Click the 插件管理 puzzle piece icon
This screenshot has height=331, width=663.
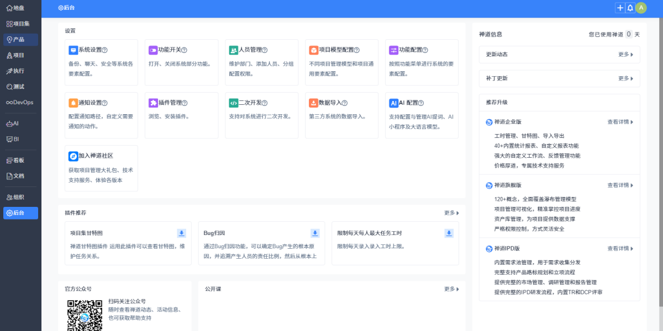click(153, 103)
